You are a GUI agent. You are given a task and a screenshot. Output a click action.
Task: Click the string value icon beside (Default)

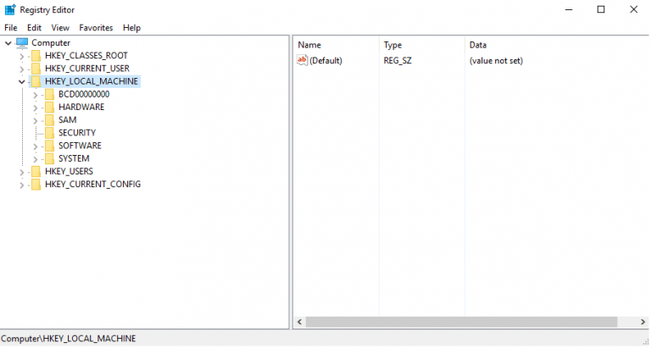click(303, 60)
